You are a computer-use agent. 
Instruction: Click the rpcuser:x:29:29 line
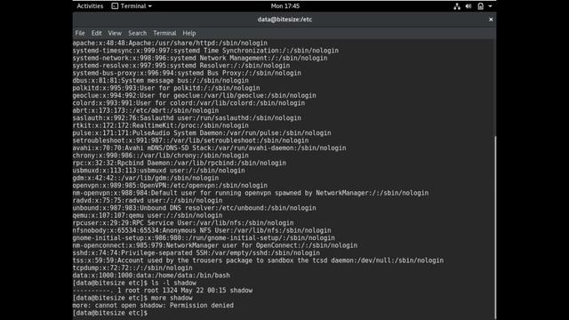pyautogui.click(x=183, y=223)
